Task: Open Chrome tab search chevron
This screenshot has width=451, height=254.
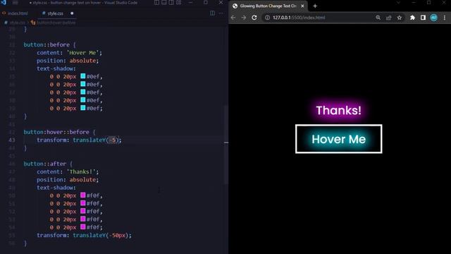Action: 398,3
